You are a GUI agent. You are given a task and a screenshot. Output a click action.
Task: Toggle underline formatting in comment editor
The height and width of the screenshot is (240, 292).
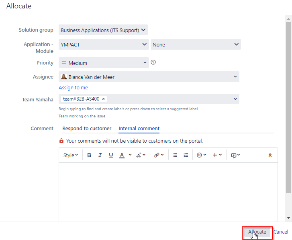(x=111, y=155)
